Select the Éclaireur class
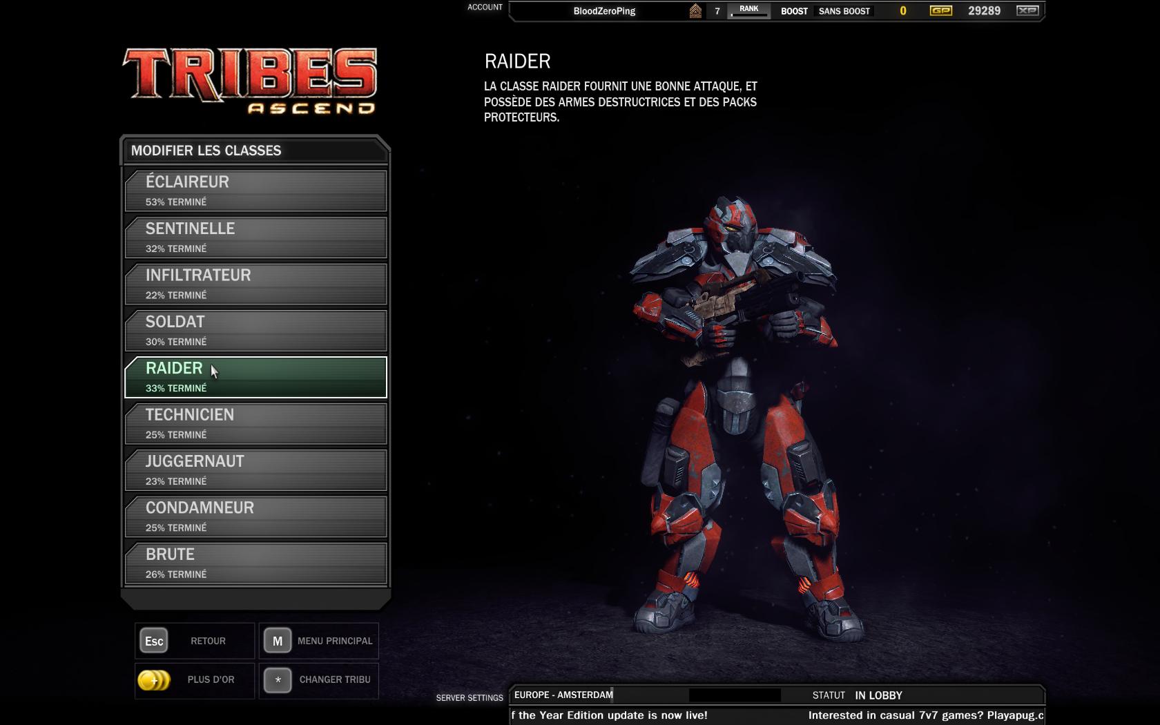This screenshot has width=1160, height=725. pos(255,191)
